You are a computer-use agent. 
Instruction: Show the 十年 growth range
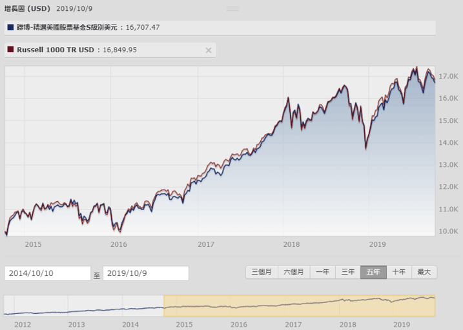click(398, 272)
